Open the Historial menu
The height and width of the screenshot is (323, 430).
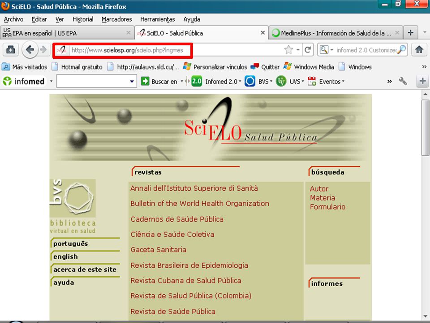(x=83, y=19)
